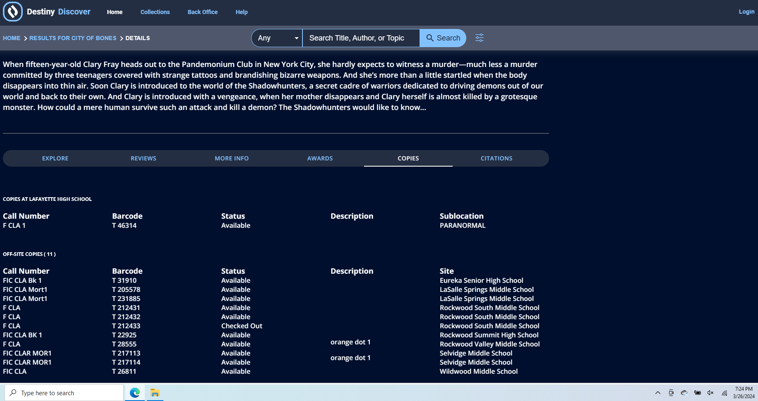Click barcode T 217113
The width and height of the screenshot is (758, 401).
pos(126,353)
